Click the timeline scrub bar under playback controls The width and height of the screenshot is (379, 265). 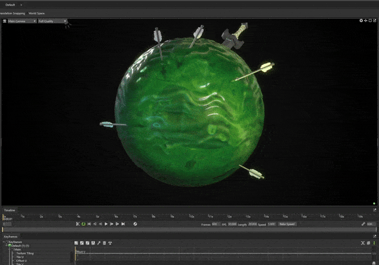coord(189,230)
